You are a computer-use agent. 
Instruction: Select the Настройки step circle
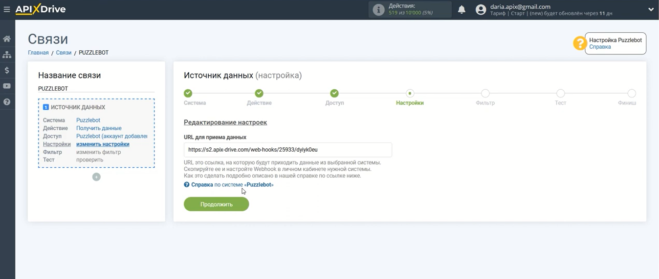pos(410,93)
